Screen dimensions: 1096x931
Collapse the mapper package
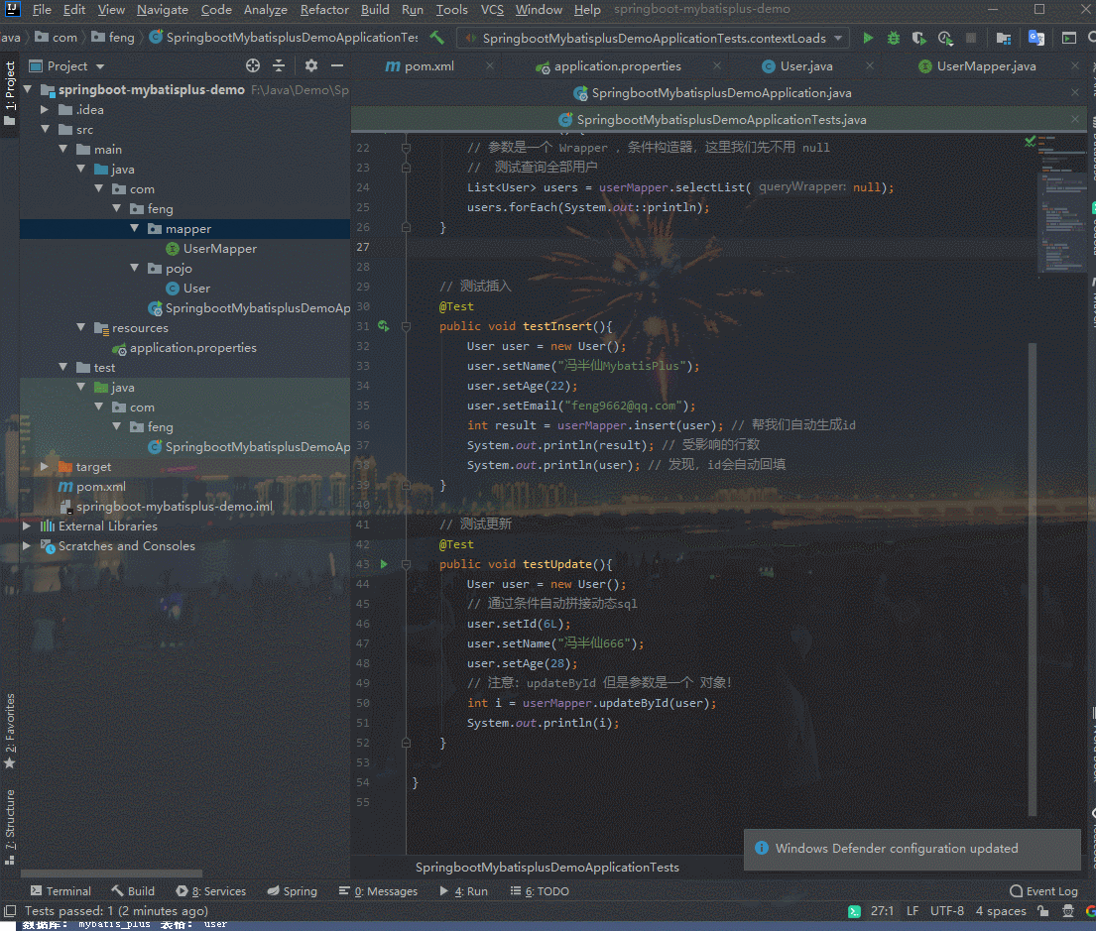[134, 229]
